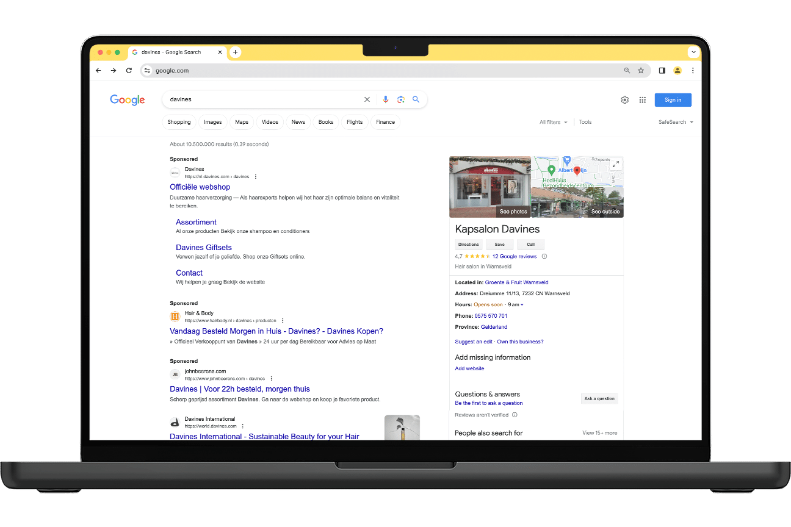
Task: Open the Tools option
Action: 585,123
